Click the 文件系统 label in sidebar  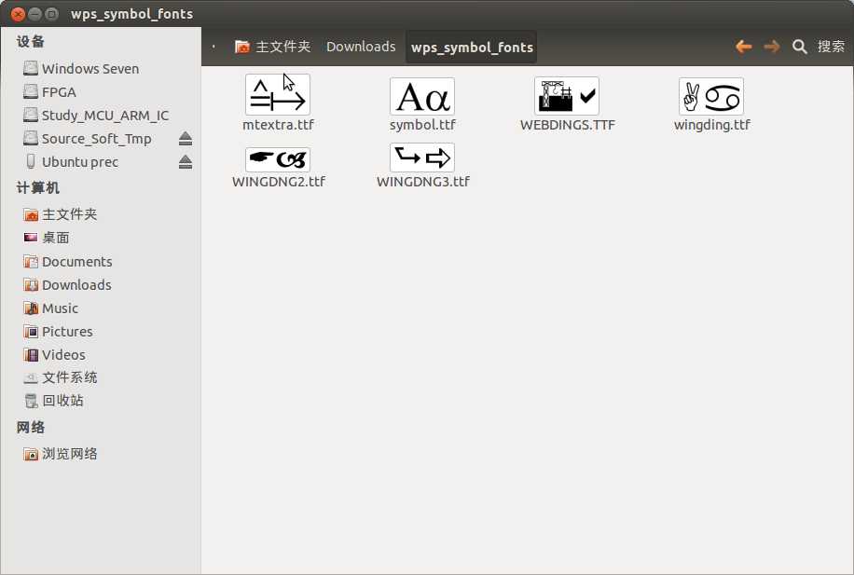click(x=70, y=377)
